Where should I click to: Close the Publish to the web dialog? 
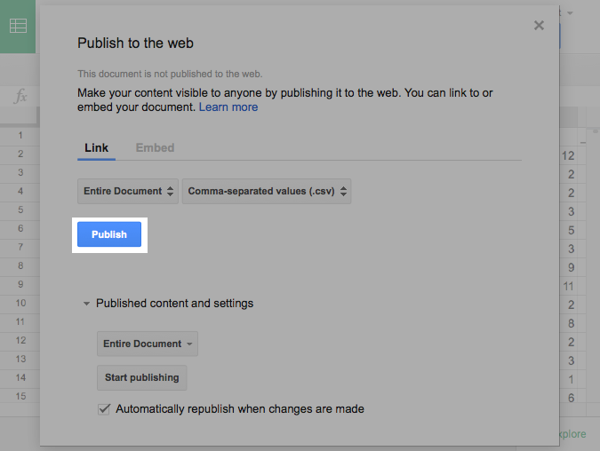[x=539, y=26]
